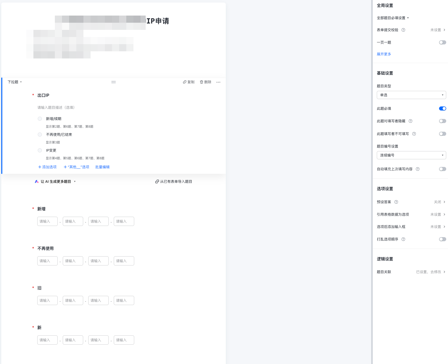This screenshot has width=448, height=364.
Task: Select the 新增/续期 radio option
Action: click(x=40, y=119)
